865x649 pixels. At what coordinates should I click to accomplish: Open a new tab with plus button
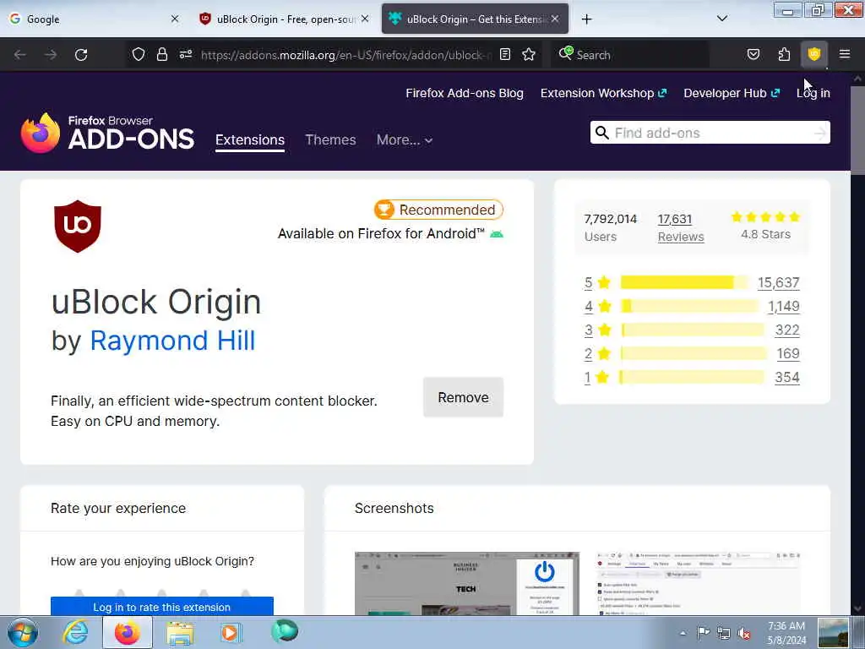[x=586, y=19]
